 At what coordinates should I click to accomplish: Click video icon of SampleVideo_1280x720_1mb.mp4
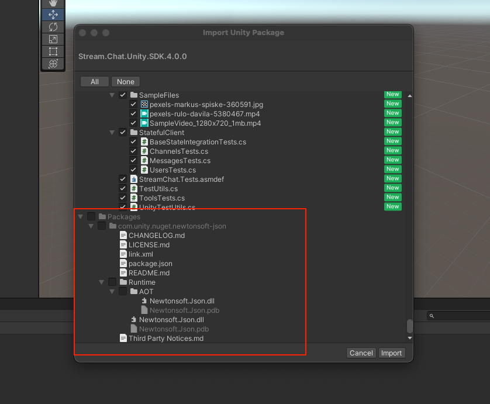[144, 123]
